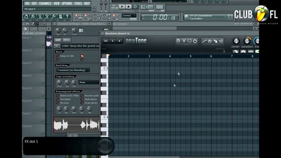Screen dimensions: 281x158
Task: Enable the Reverse polarity checkbox
Action: [82, 96]
